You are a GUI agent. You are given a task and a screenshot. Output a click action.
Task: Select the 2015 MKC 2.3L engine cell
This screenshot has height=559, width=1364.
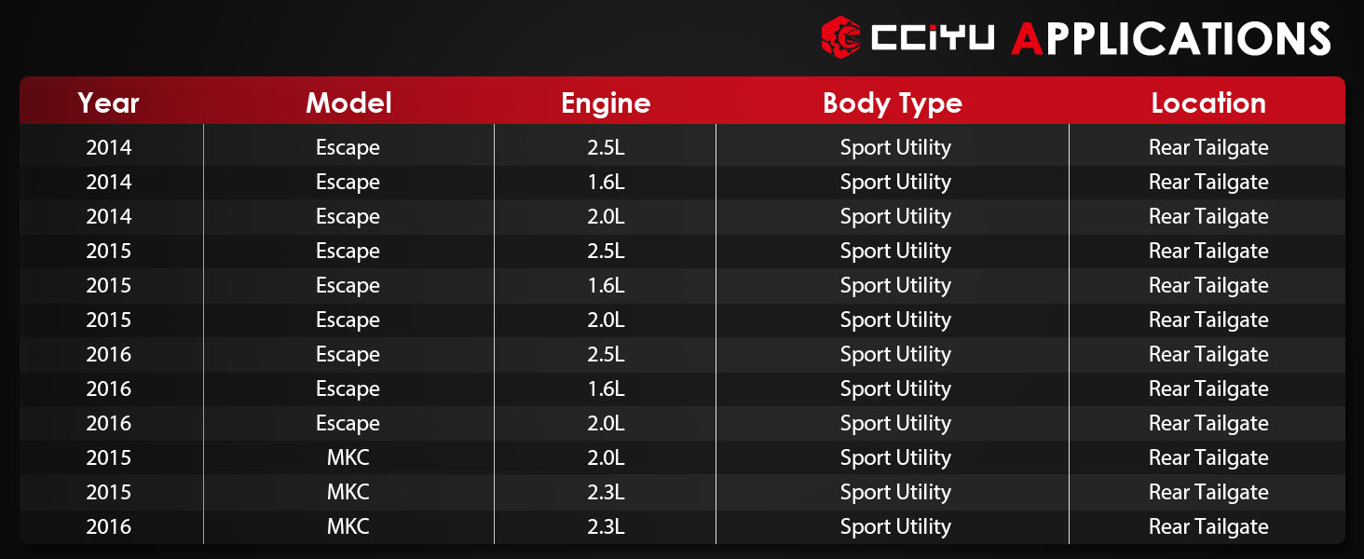pos(606,492)
